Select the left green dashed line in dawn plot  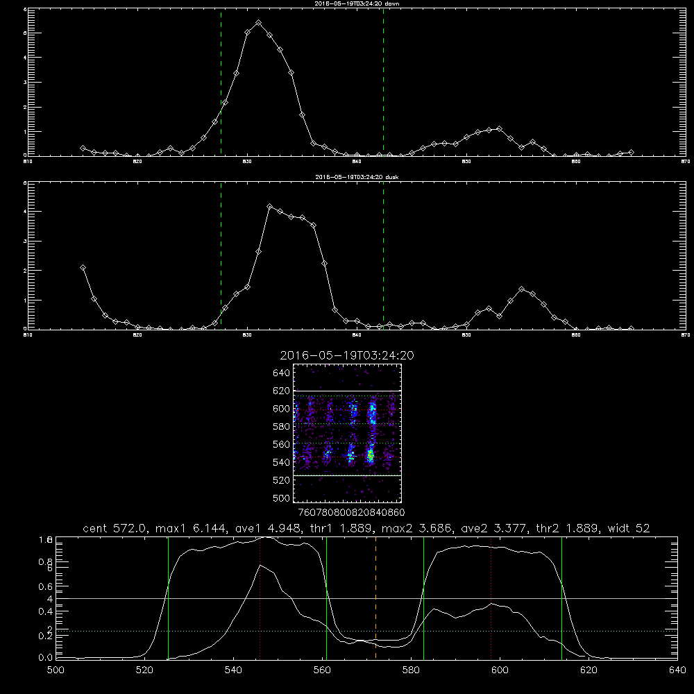point(221,82)
